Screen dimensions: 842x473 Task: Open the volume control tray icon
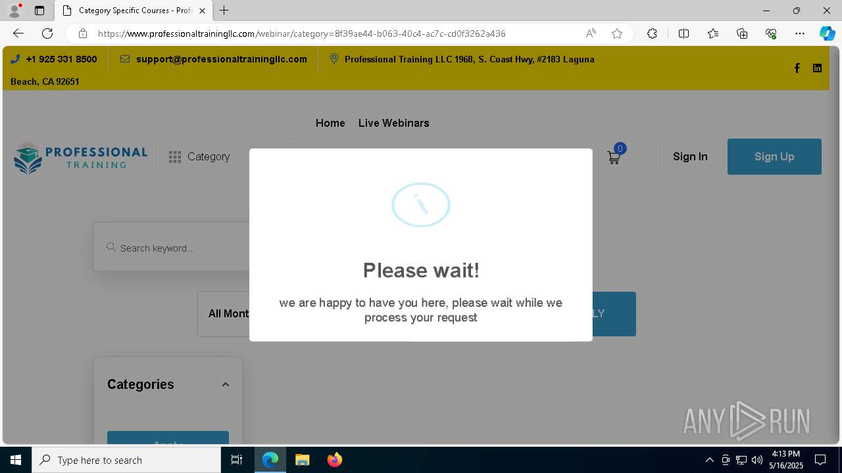(x=757, y=460)
